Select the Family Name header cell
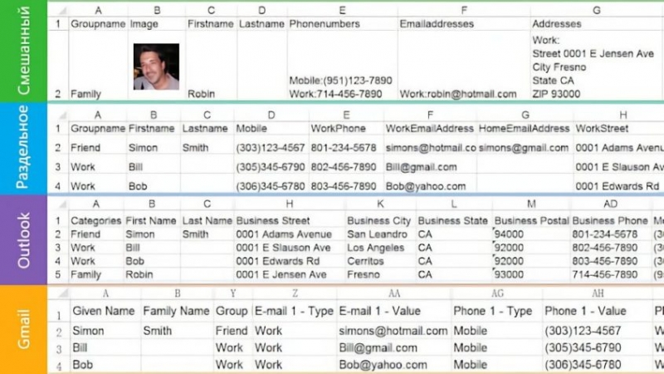This screenshot has width=664, height=374. (x=177, y=311)
